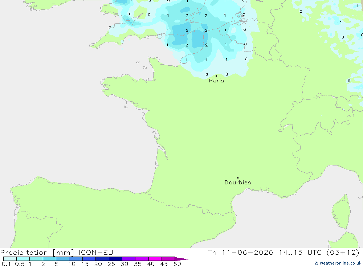Pick the 1–2 mm legend swatch
This screenshot has width=363, height=266.
[x=36, y=259]
